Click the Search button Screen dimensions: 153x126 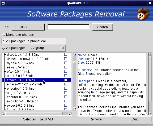click(103, 27)
